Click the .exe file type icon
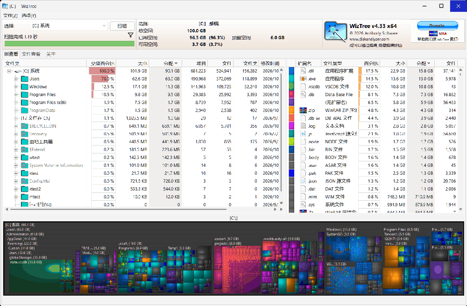The image size is (467, 306). point(302,79)
